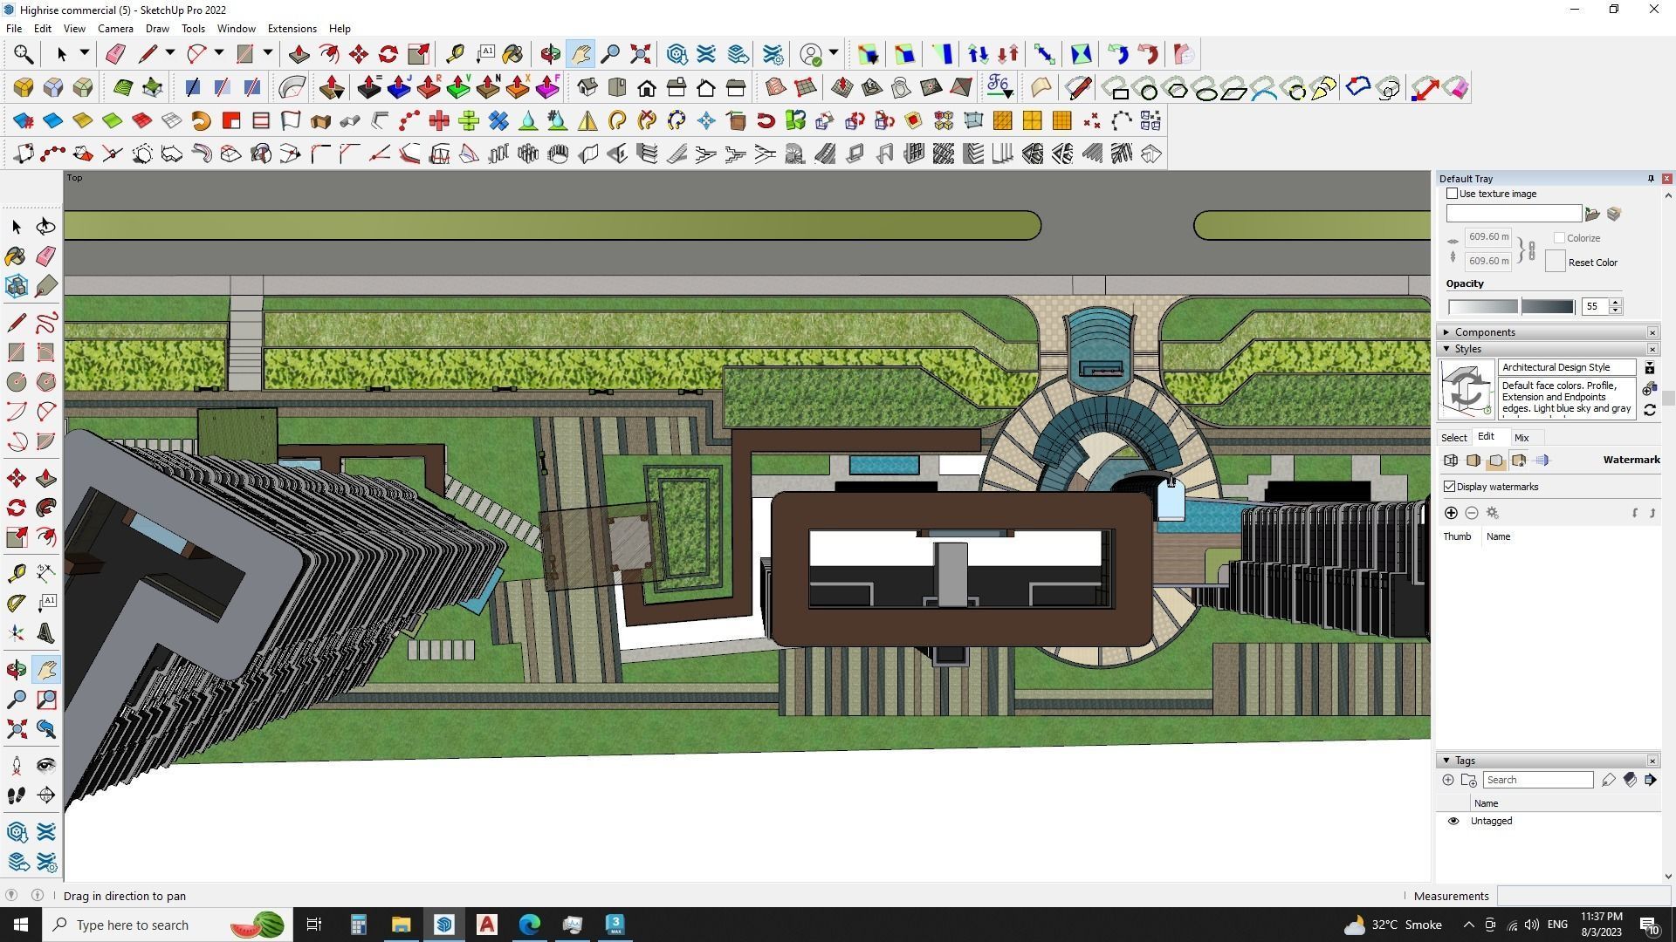Viewport: 1676px width, 942px height.
Task: Select the Move tool in left toolbar
Action: [17, 478]
